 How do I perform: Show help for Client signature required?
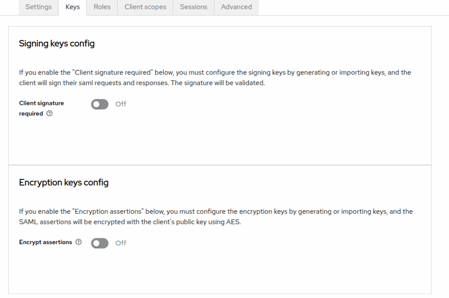[50, 114]
